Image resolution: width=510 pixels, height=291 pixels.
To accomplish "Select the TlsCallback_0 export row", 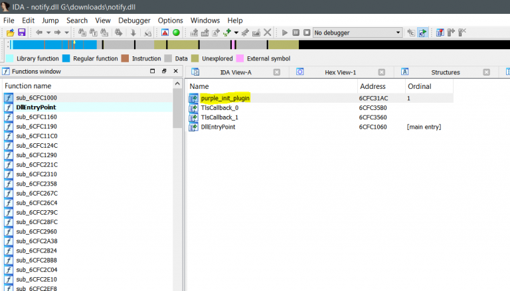I will (219, 107).
